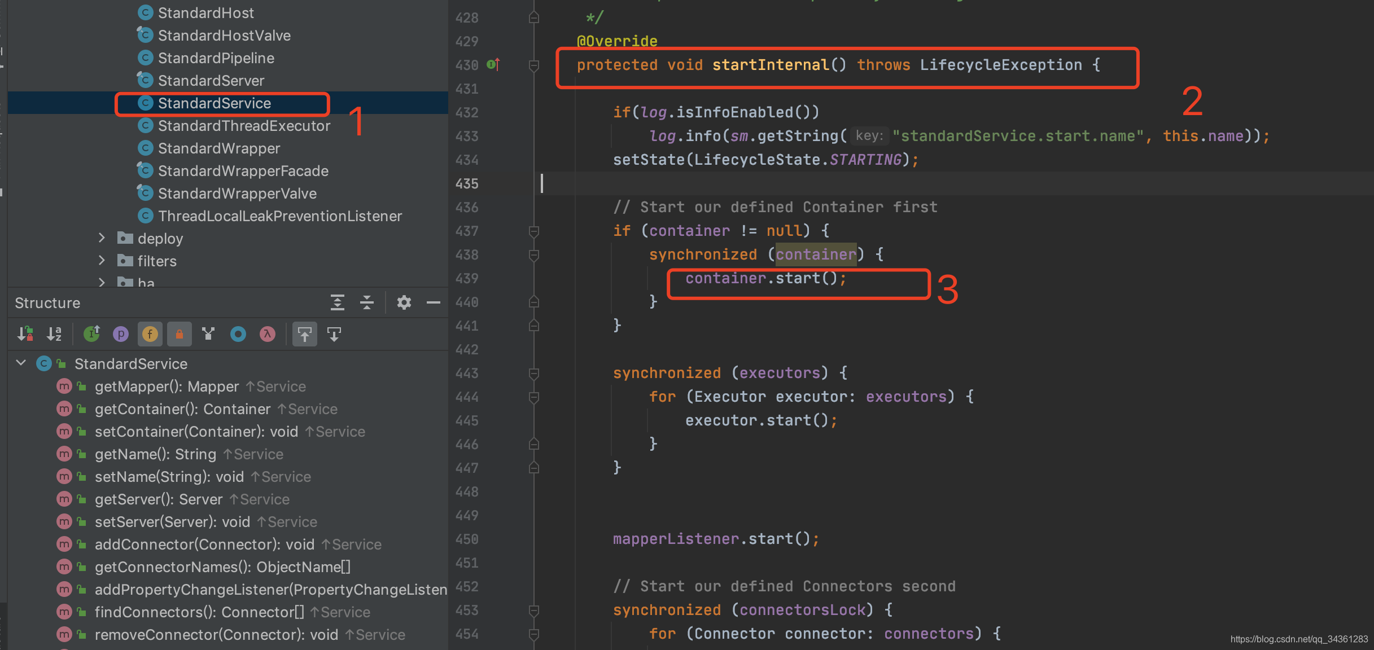Expand the filters package folder
The width and height of the screenshot is (1374, 650).
(102, 261)
